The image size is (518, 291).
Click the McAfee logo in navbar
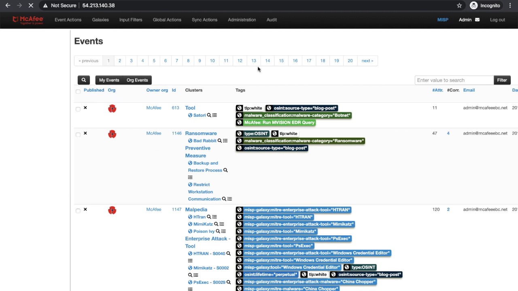click(x=28, y=20)
